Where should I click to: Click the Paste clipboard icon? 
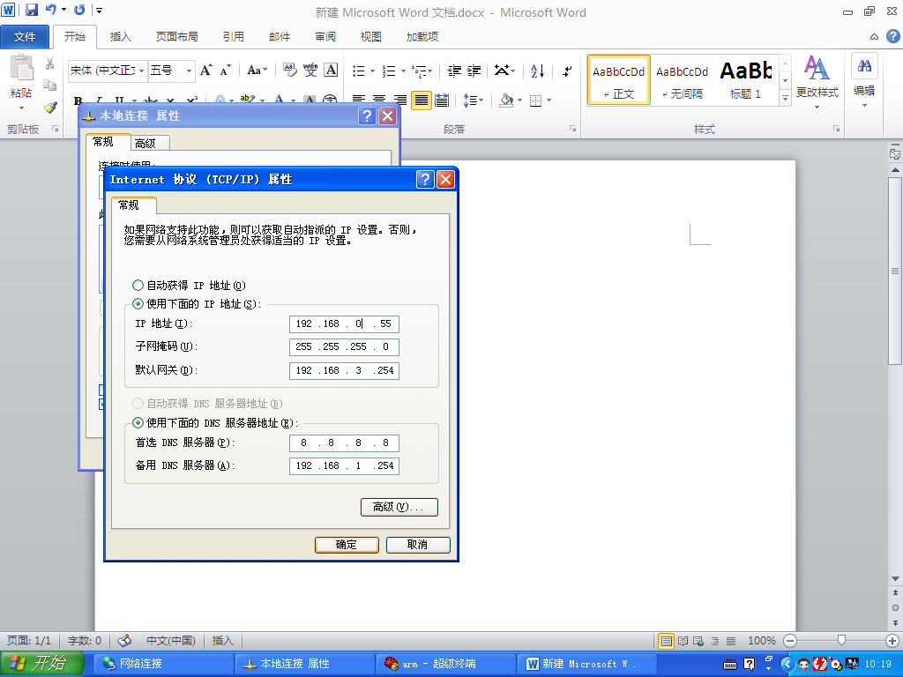(21, 69)
